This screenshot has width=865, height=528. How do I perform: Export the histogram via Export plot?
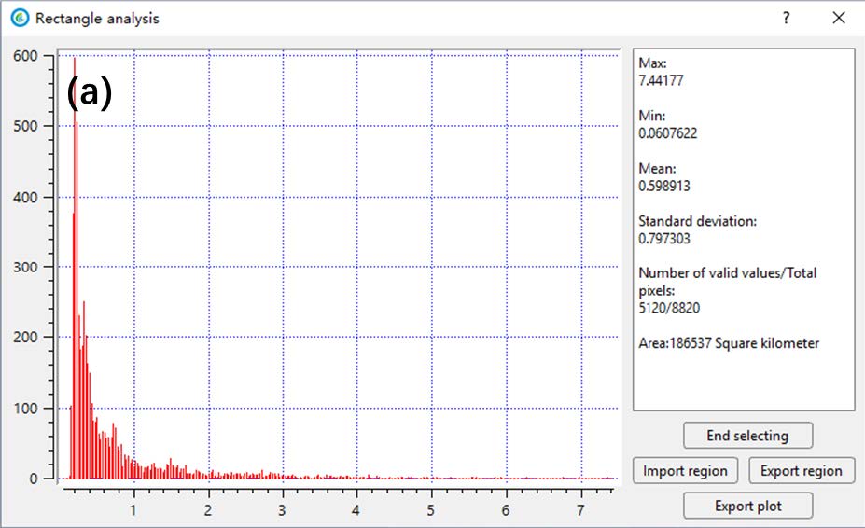tap(747, 506)
